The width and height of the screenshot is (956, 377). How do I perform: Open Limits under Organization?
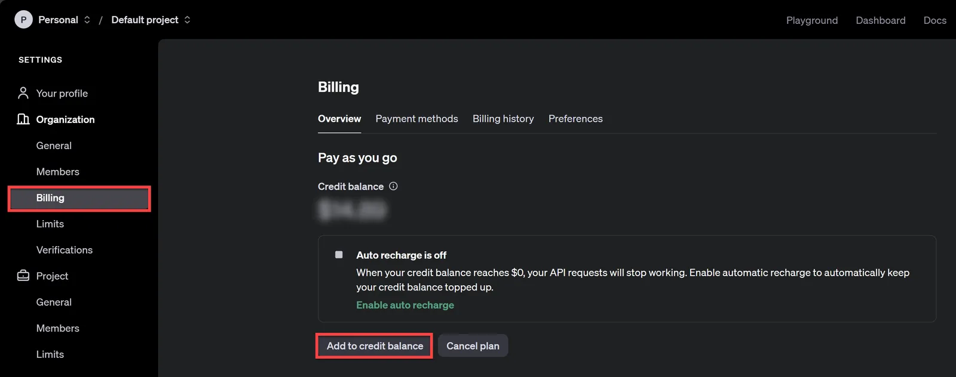[50, 224]
